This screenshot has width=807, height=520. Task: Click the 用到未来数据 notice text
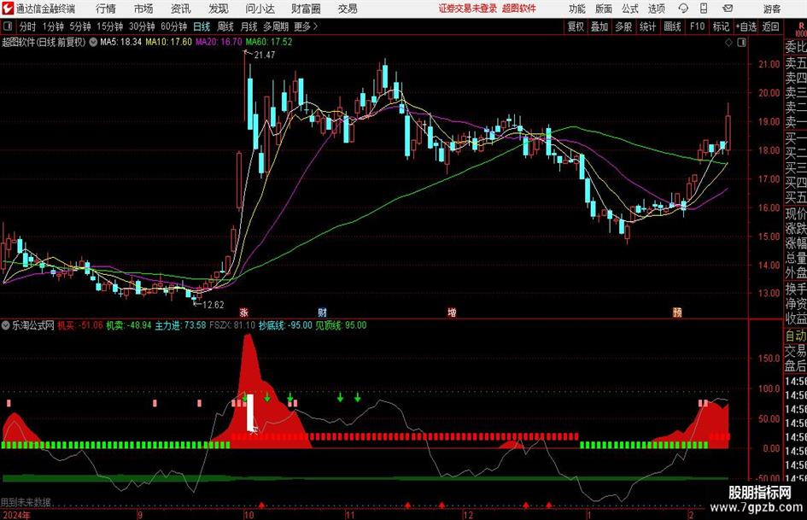click(x=26, y=502)
